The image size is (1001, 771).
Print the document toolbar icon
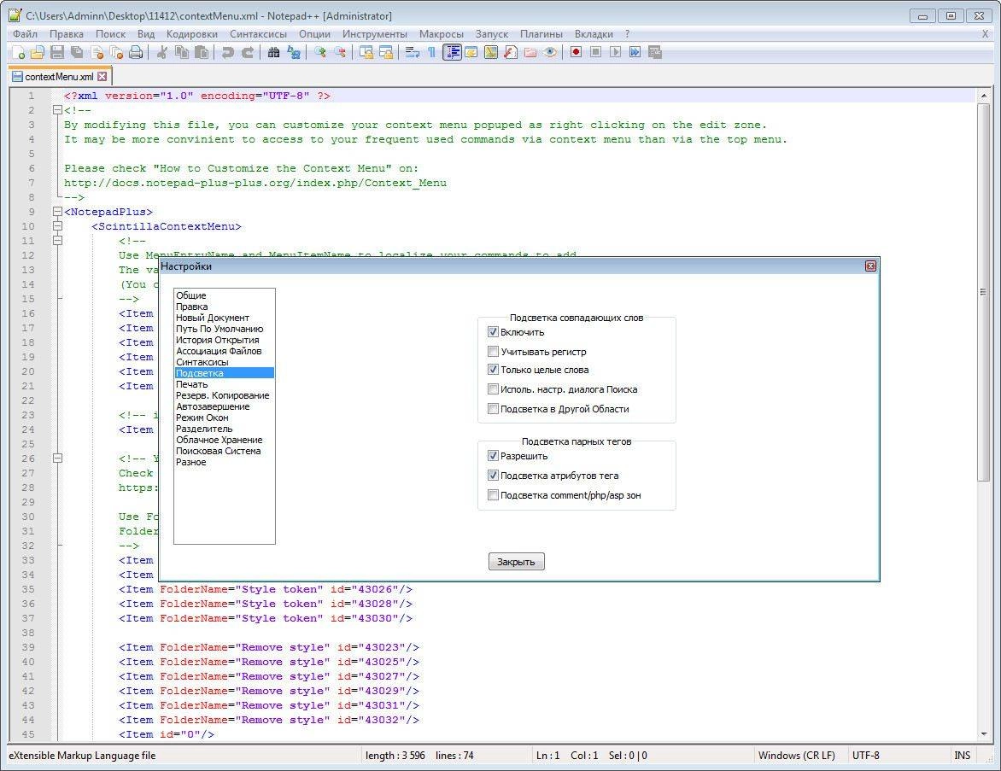(136, 52)
